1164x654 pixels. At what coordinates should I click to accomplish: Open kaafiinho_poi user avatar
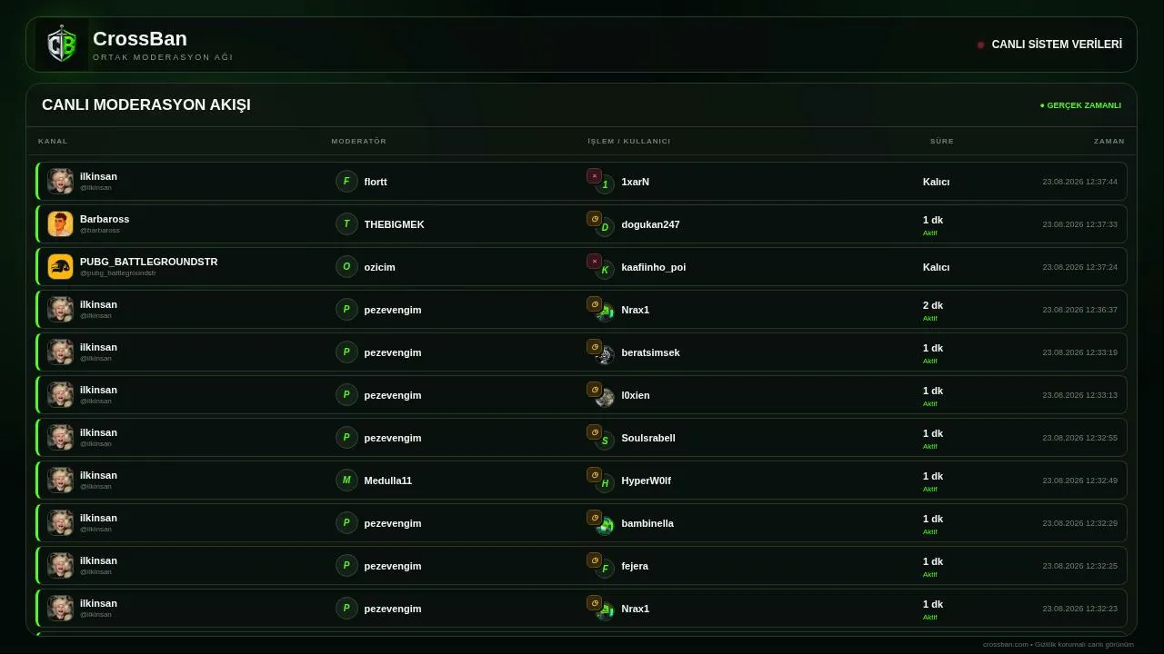605,270
